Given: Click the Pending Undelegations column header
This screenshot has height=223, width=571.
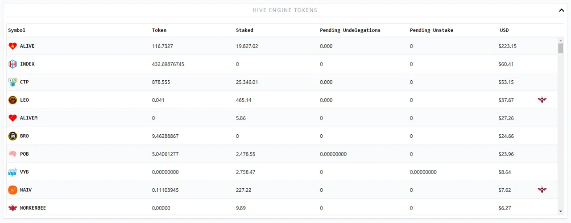Looking at the screenshot, I should click(x=350, y=30).
